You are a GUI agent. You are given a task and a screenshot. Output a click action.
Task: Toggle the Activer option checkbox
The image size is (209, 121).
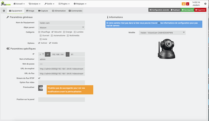pyautogui.click(x=39, y=43)
